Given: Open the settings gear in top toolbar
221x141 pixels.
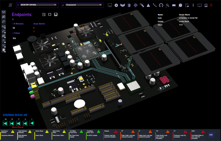Looking at the screenshot, I should 116,5.
